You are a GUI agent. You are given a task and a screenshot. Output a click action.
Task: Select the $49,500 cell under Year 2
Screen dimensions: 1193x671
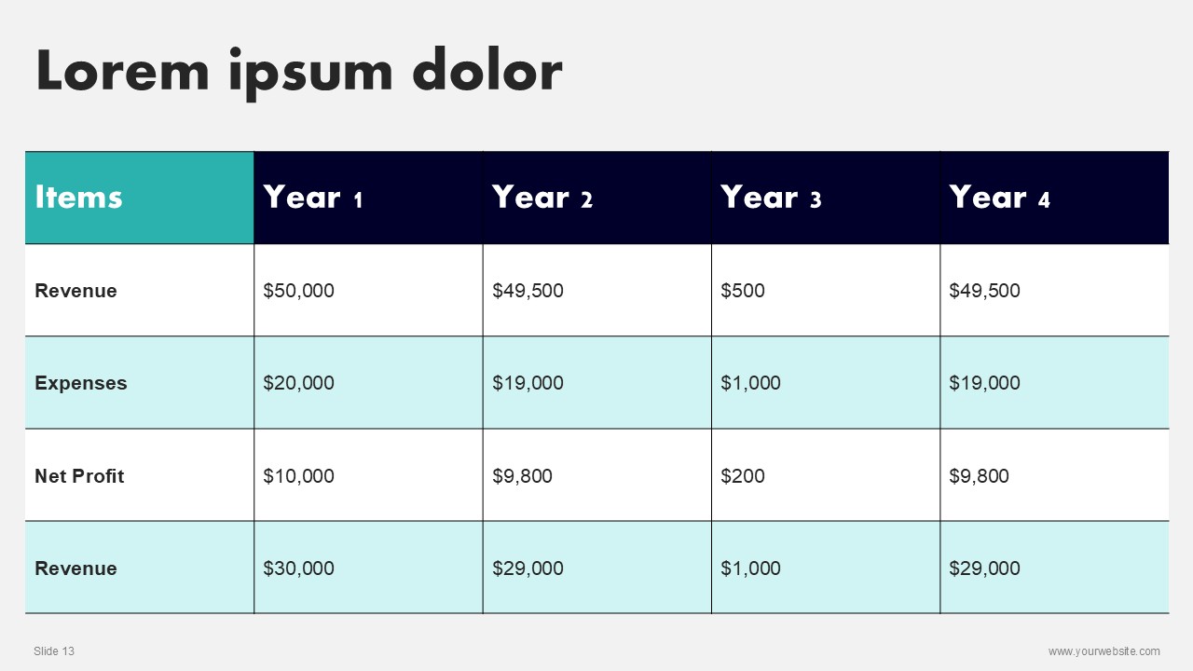tap(596, 290)
